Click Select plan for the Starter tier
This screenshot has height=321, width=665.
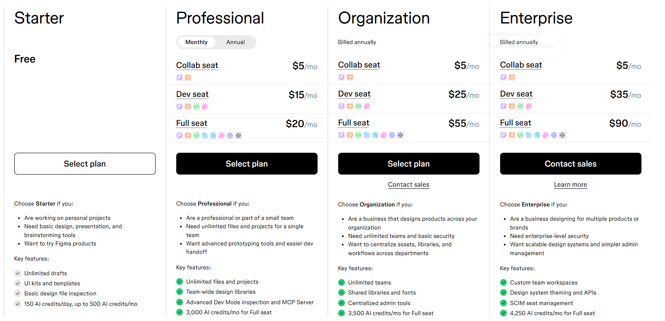point(85,164)
